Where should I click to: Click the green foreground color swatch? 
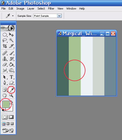(x=6, y=104)
